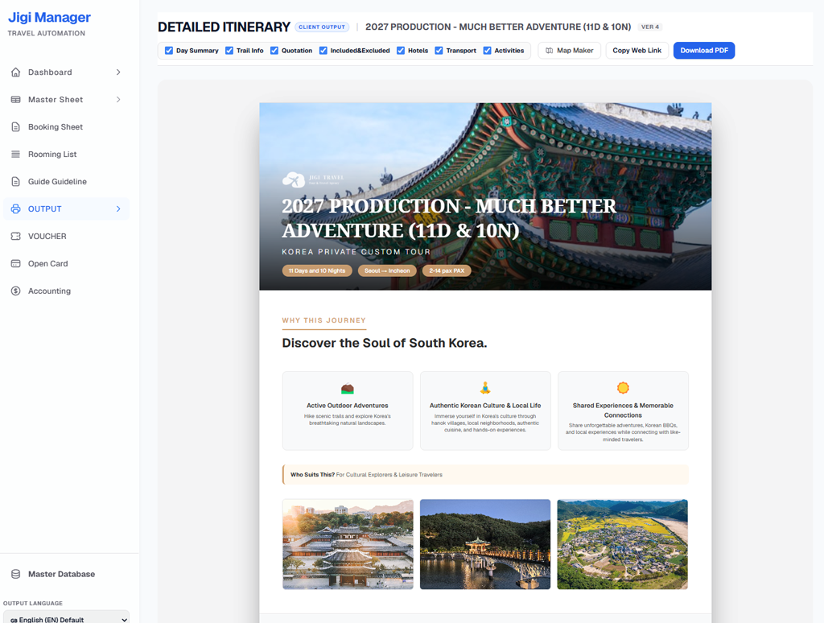The image size is (824, 623).
Task: Open the night bridge photo thumbnail
Action: click(x=485, y=544)
